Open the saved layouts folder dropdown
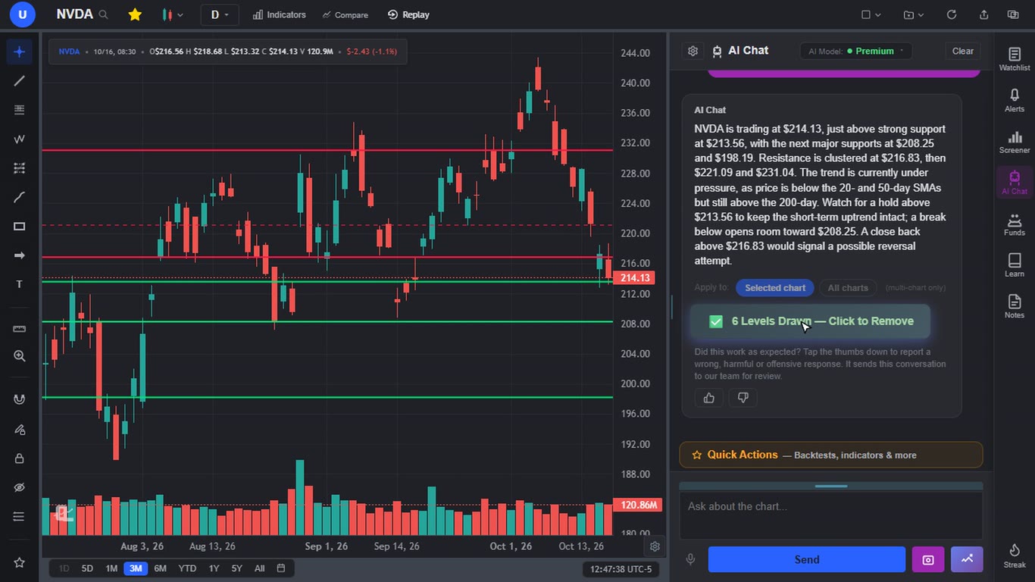Viewport: 1035px width, 582px height. coord(914,14)
